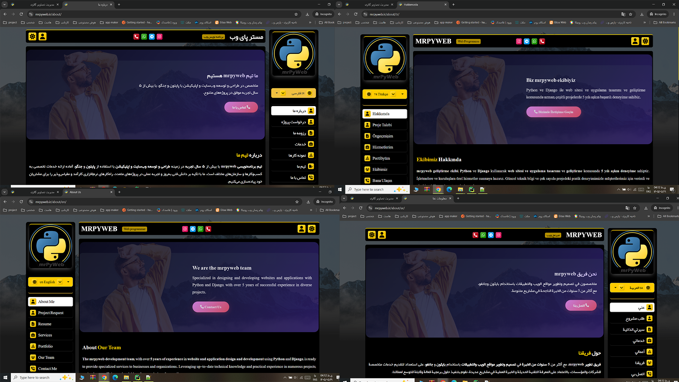The height and width of the screenshot is (382, 679).
Task: Click the red phone icon in the Arabic page header
Action: tap(475, 235)
